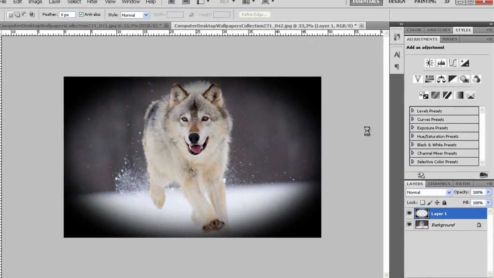
Task: Add a Black & White adjustment
Action: point(453,79)
